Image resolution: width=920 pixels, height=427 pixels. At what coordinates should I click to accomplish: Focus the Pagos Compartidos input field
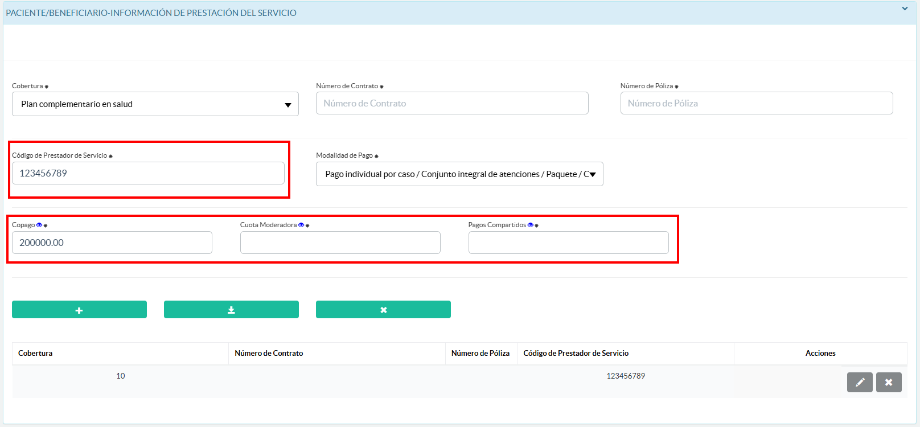(x=568, y=243)
